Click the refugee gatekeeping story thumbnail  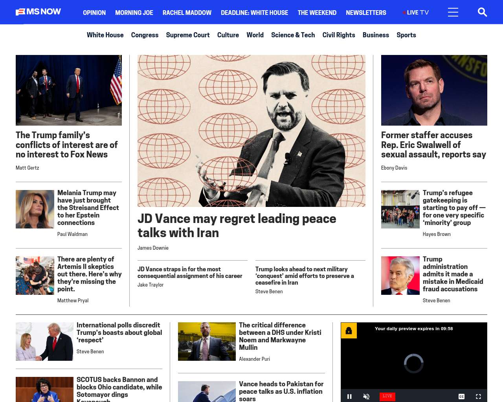tap(400, 209)
